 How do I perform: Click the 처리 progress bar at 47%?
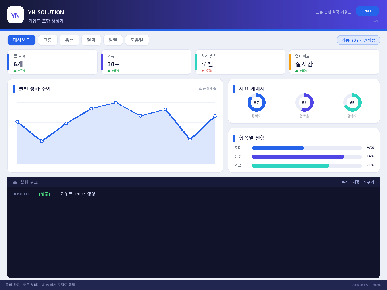point(306,148)
